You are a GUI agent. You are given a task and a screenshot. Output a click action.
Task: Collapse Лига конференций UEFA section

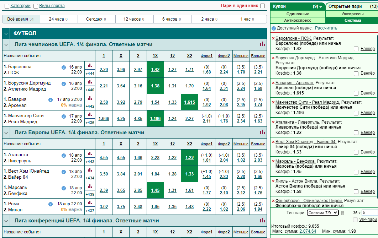click(6, 221)
